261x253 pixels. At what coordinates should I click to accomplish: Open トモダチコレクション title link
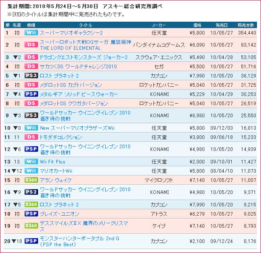tap(61, 137)
